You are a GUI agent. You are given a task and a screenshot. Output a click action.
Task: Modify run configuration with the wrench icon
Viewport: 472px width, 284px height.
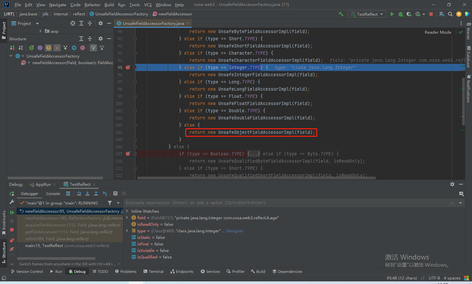tap(12, 202)
